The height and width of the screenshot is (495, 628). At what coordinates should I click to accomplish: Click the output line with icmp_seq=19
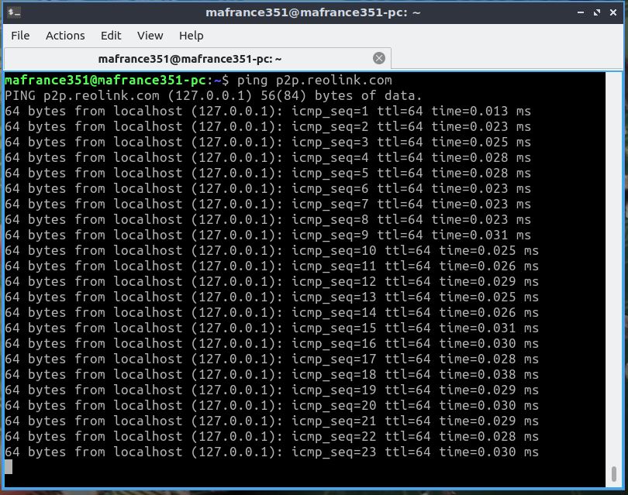pyautogui.click(x=271, y=390)
